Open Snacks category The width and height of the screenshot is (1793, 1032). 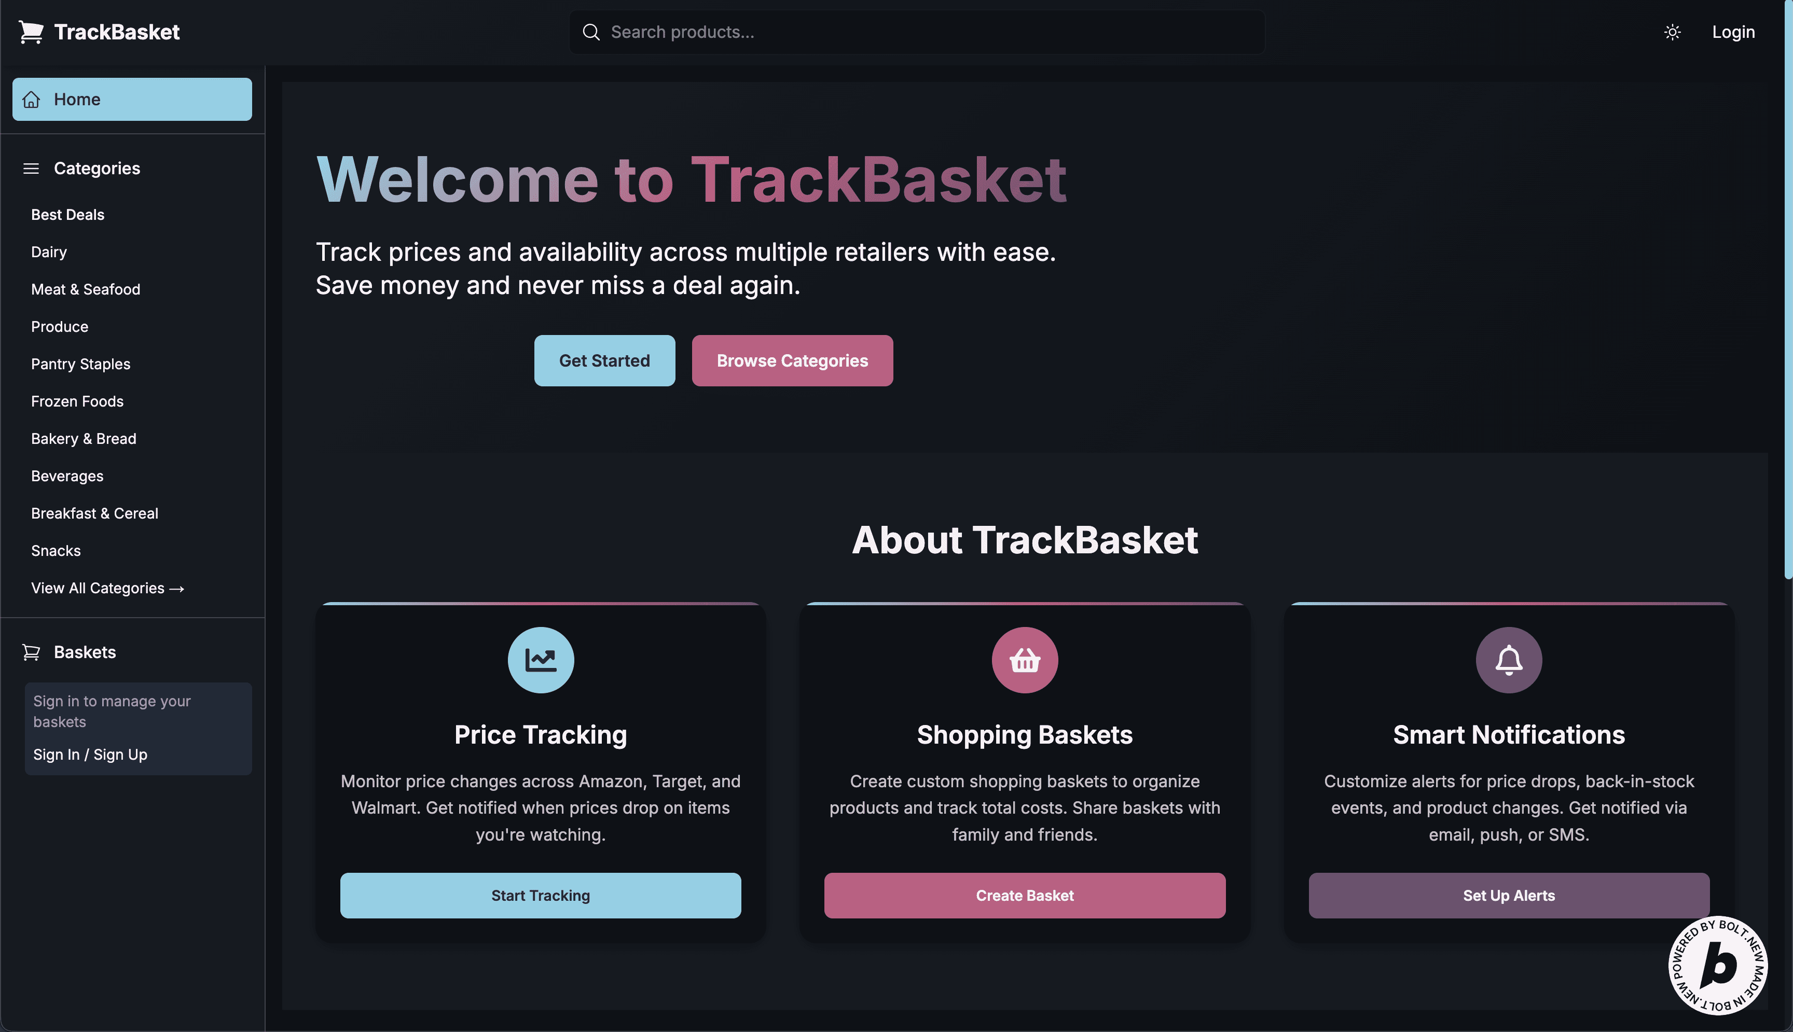click(x=56, y=551)
